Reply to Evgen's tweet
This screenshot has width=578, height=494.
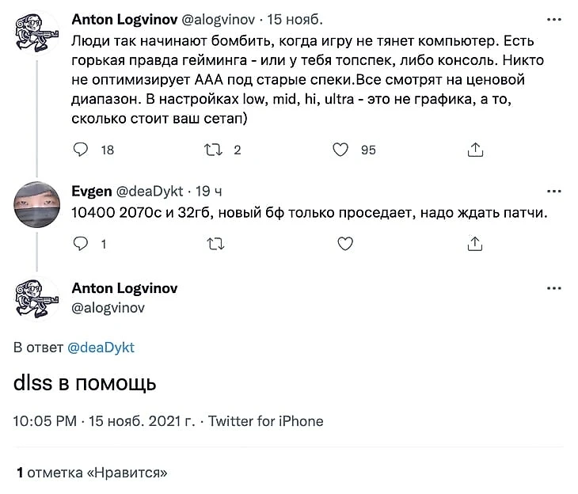80,244
